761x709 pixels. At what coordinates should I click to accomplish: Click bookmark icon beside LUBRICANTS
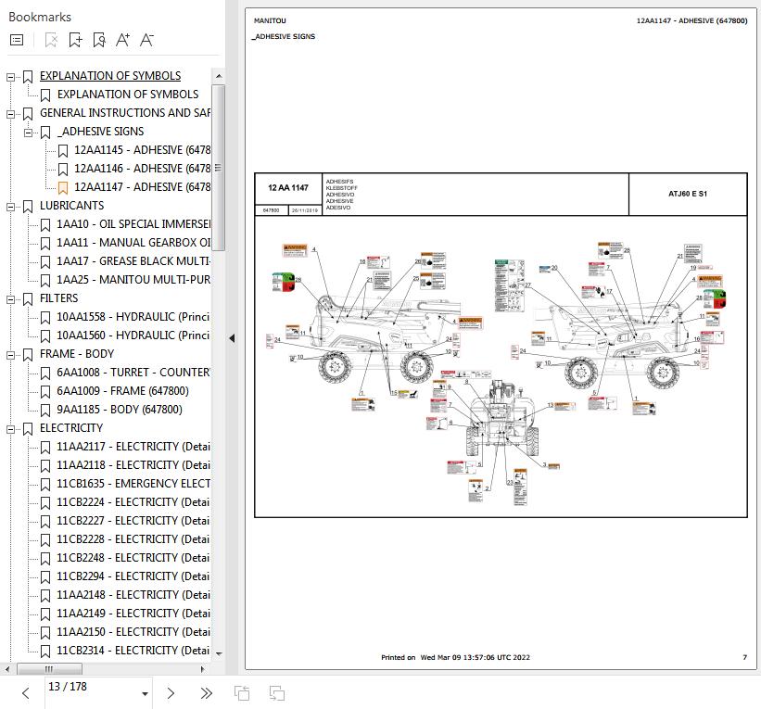pyautogui.click(x=28, y=207)
